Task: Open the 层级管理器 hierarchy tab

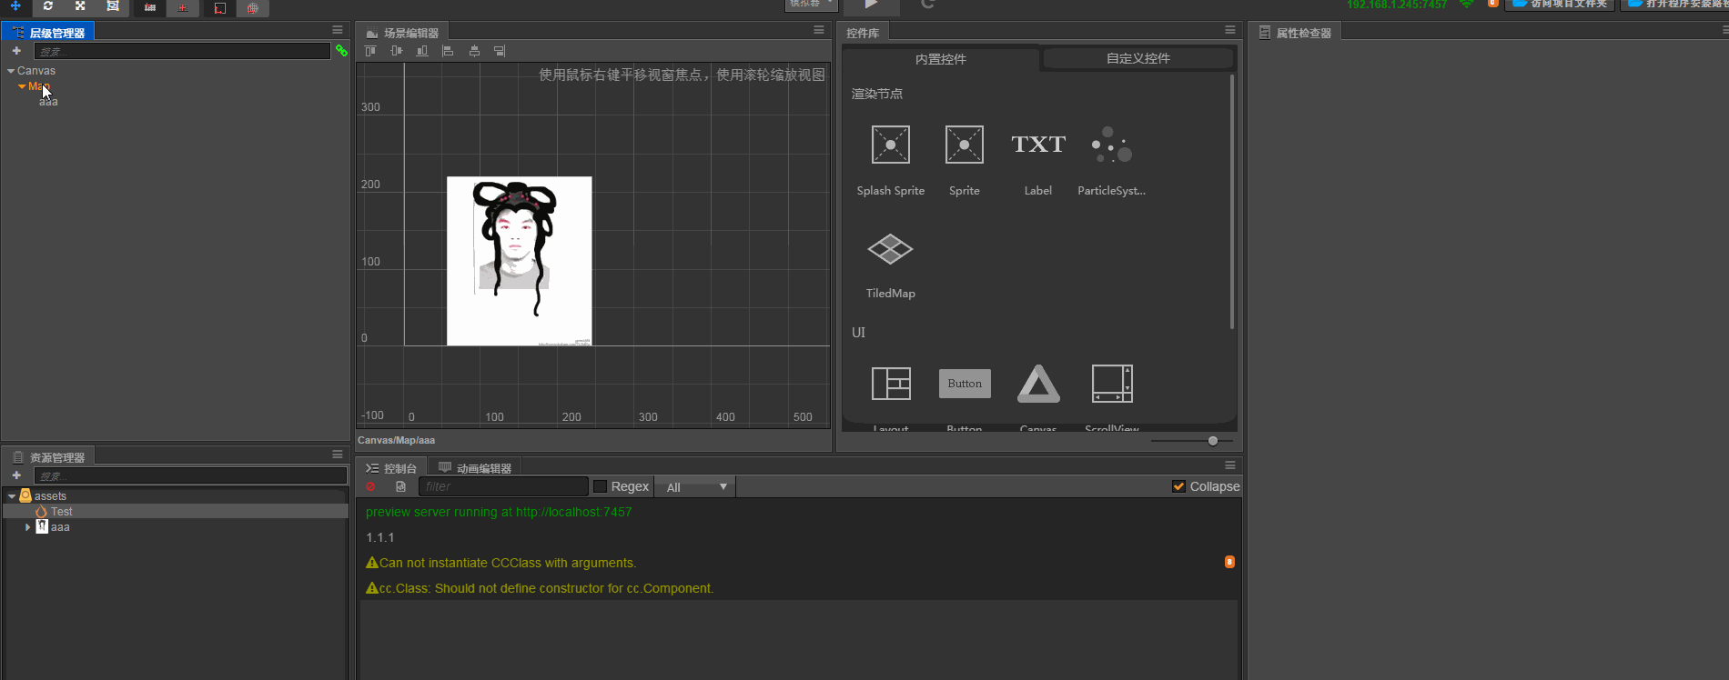Action: pyautogui.click(x=48, y=32)
